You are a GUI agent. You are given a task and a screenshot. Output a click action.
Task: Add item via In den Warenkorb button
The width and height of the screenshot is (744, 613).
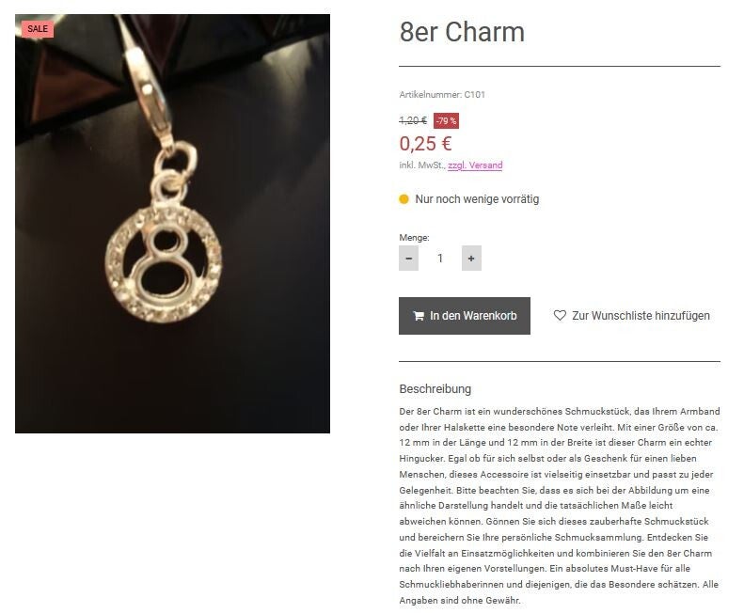click(465, 316)
